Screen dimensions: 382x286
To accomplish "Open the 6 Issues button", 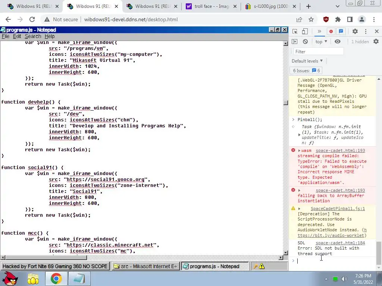I will (306, 70).
